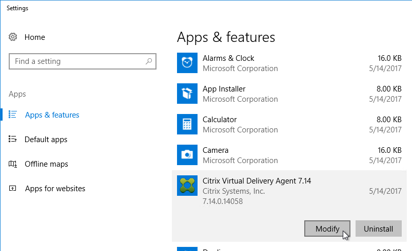
Task: Click the Home gear icon
Action: click(13, 37)
